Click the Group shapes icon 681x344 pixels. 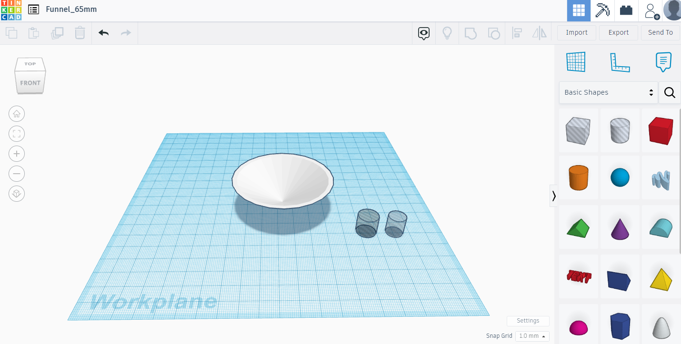point(471,33)
